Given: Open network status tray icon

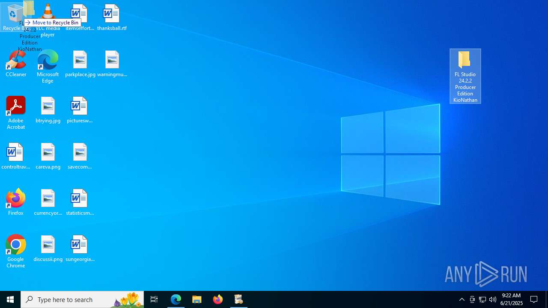Looking at the screenshot, I should pos(482,299).
